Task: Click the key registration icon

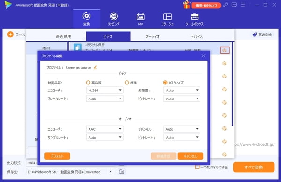Action: 225,5
